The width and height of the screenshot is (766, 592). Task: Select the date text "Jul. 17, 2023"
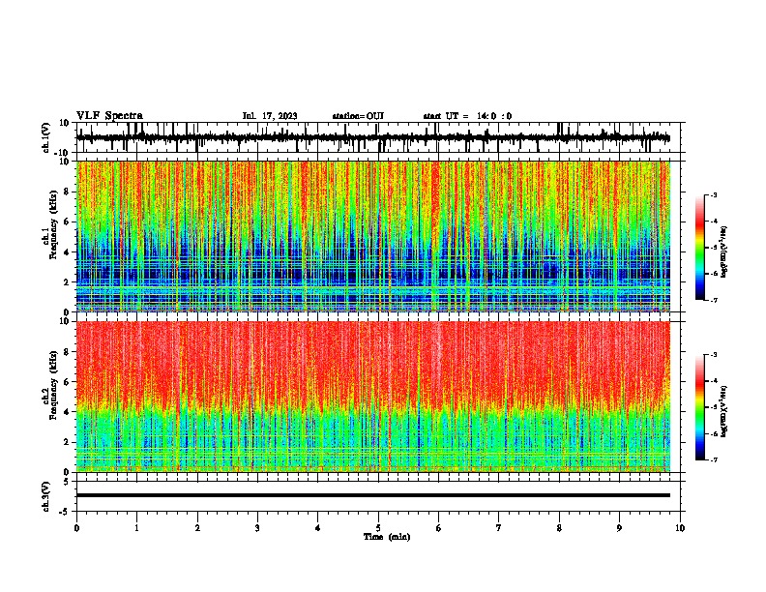(x=270, y=116)
